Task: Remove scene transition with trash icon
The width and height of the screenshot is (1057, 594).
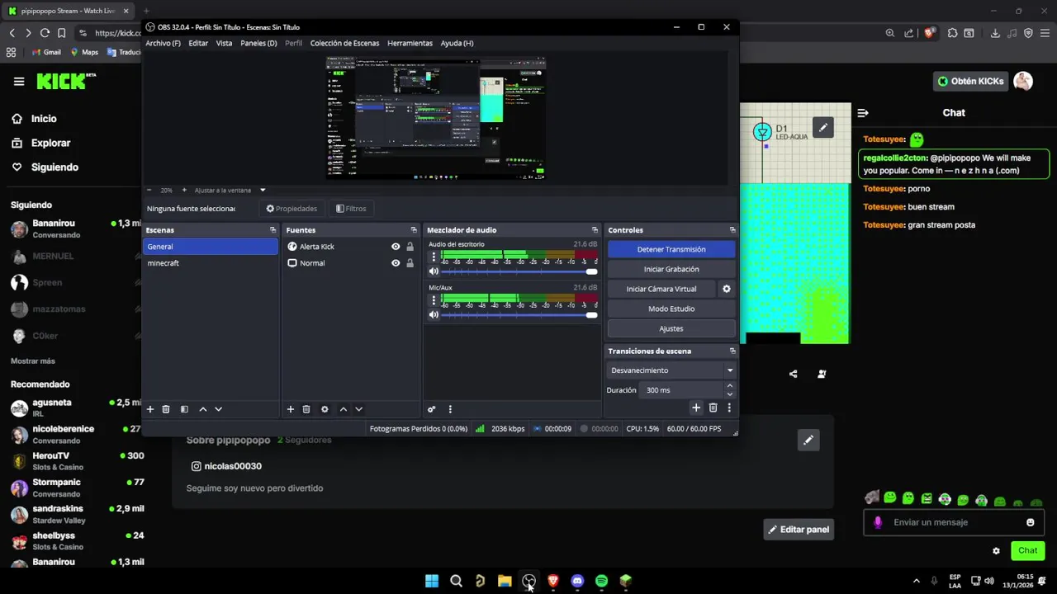Action: click(x=713, y=408)
